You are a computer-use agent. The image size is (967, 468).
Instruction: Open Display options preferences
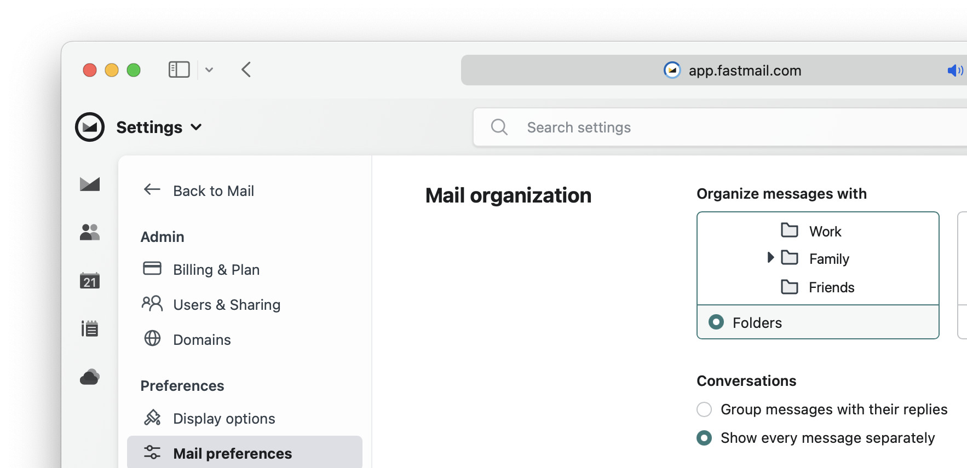[224, 418]
